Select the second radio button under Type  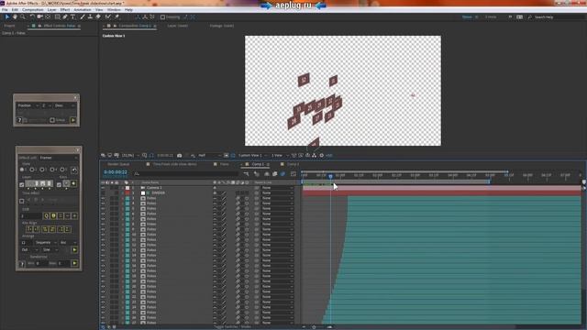pyautogui.click(x=32, y=170)
